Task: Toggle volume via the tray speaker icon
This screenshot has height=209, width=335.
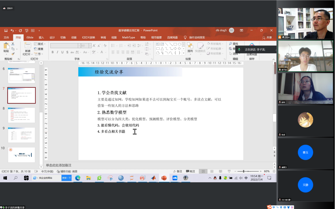Action: (x=241, y=178)
